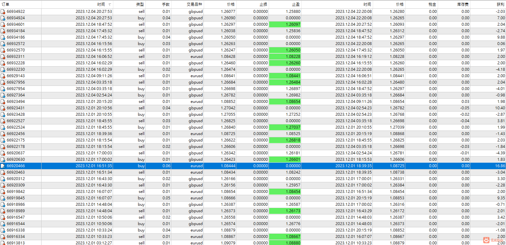Click the icon beside order 66929143

pyautogui.click(x=3, y=76)
